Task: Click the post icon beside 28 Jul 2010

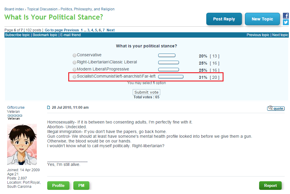Action: point(49,108)
